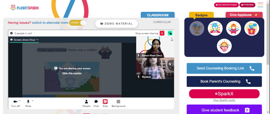This screenshot has width=270, height=114.
Task: Turn off the camera
Action: (x=15, y=103)
